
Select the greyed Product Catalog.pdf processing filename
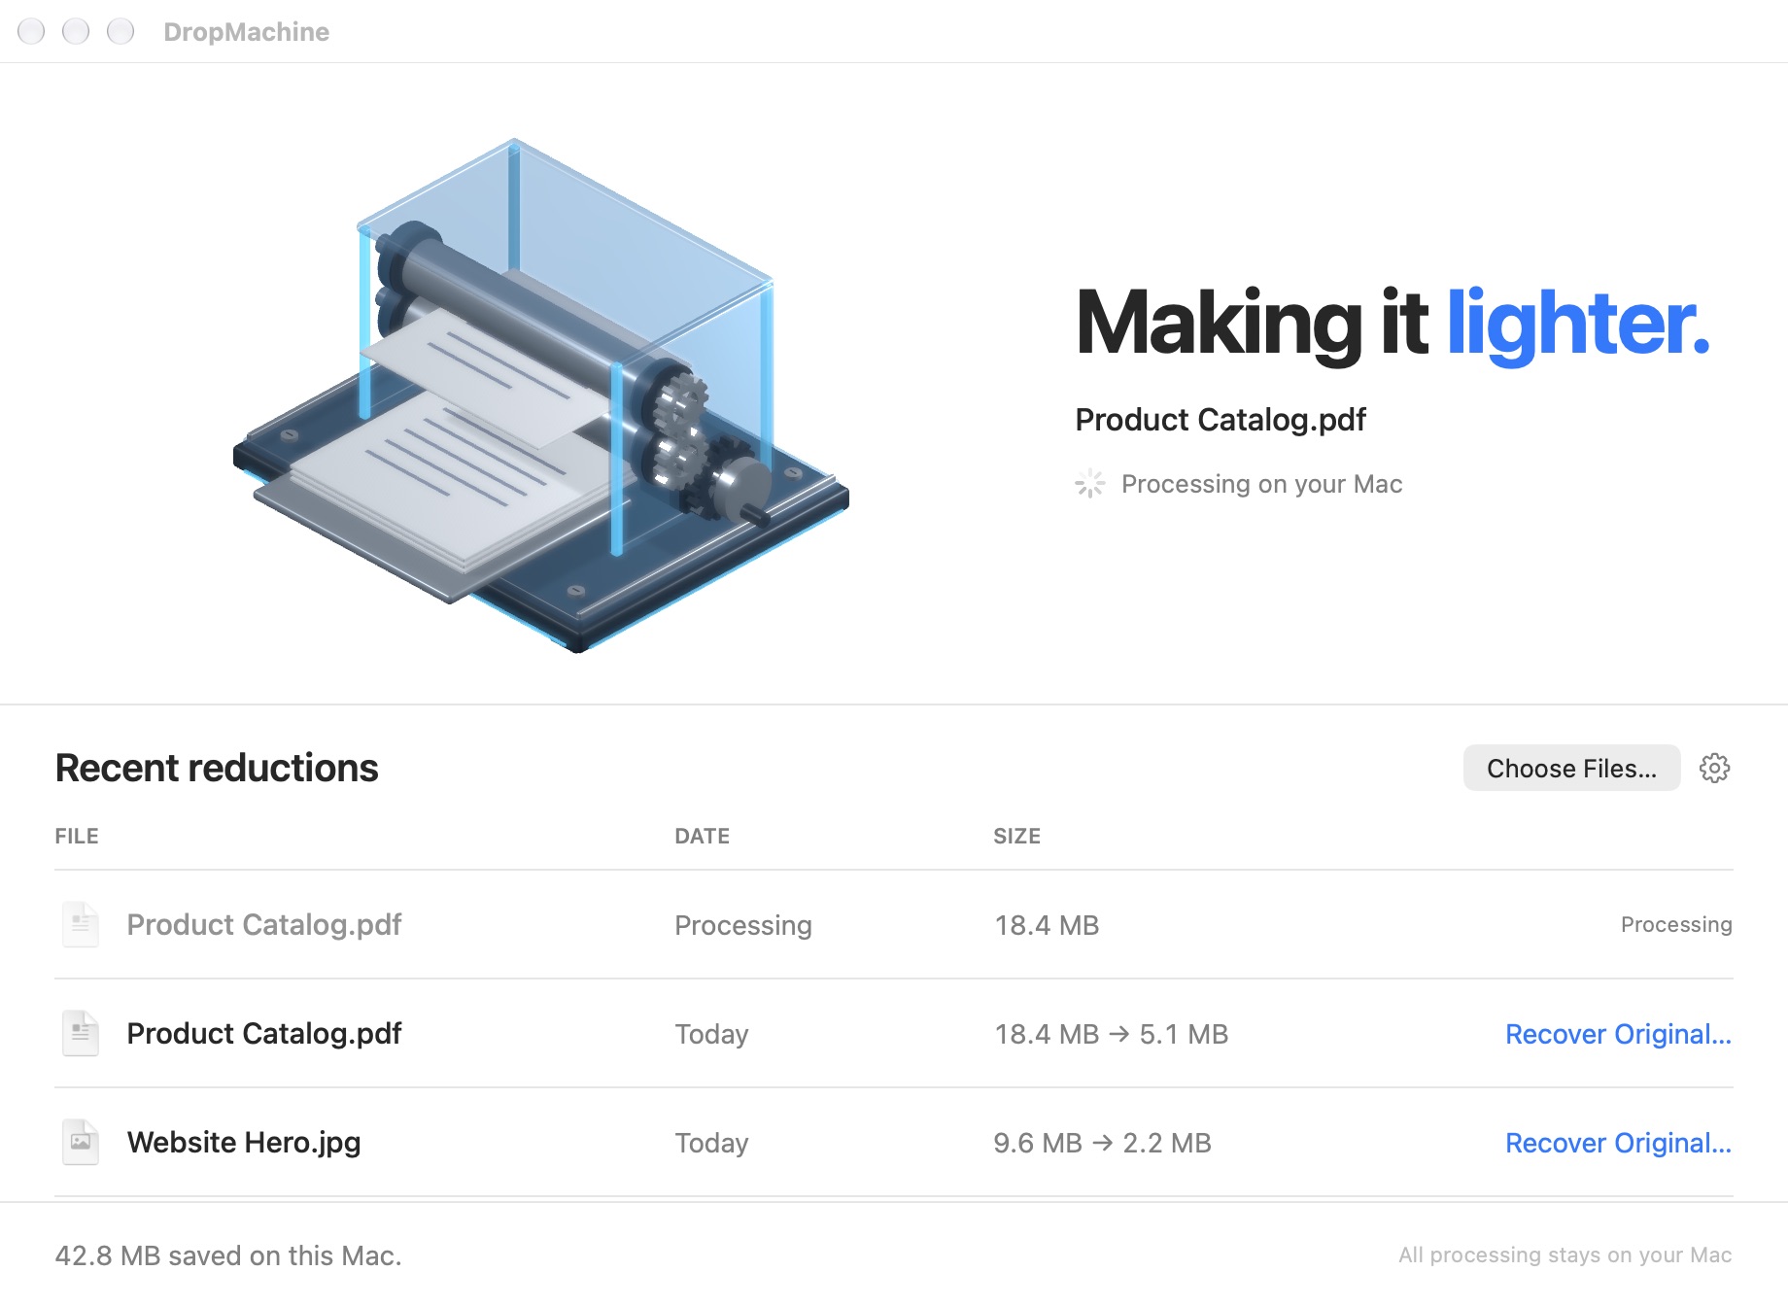coord(264,924)
